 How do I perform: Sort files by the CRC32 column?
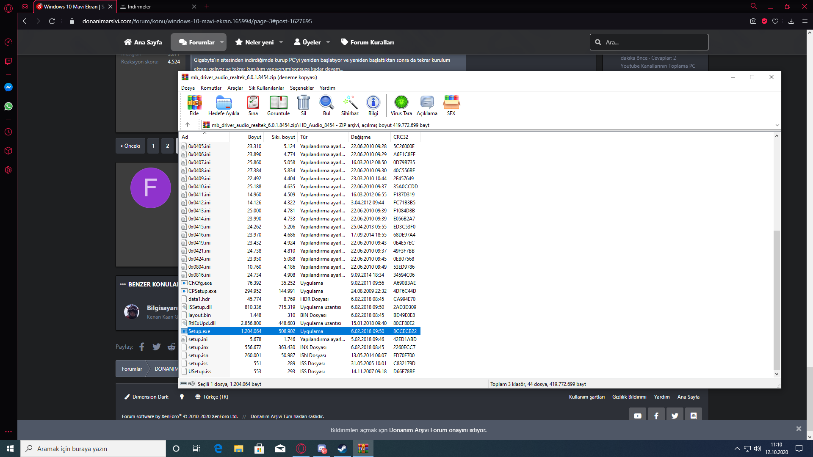pos(406,137)
